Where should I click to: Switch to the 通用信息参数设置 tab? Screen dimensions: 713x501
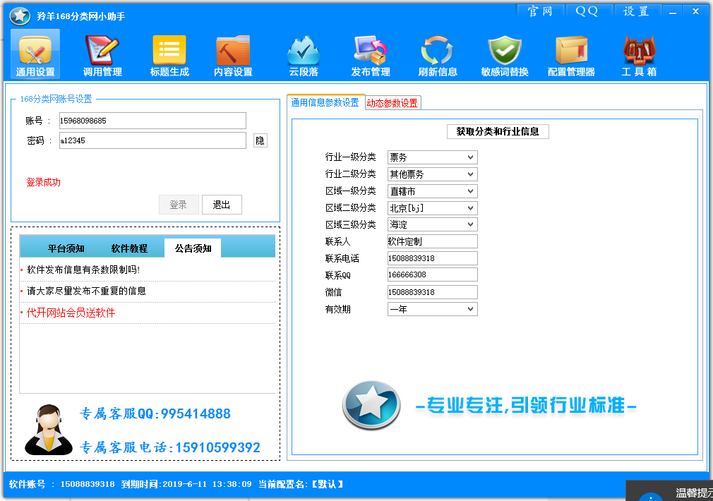tap(325, 102)
